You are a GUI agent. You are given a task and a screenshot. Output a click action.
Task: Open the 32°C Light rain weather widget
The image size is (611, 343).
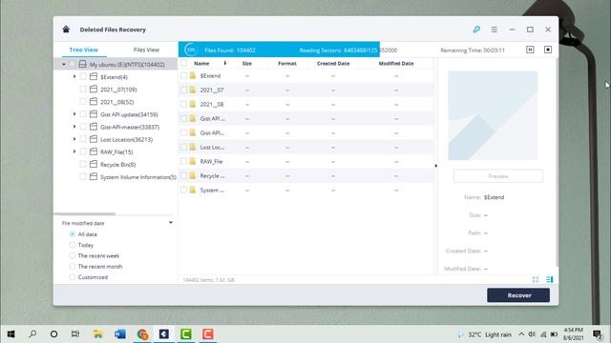[484, 334]
